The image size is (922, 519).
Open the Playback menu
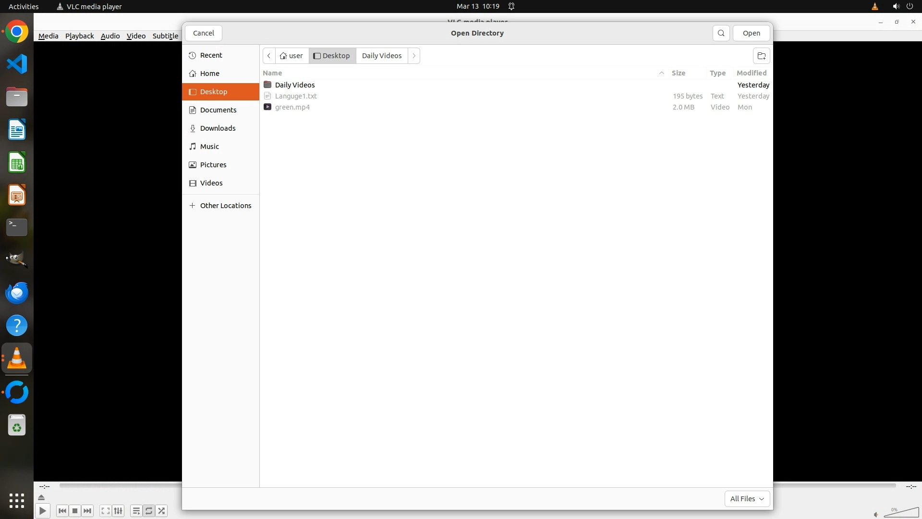pyautogui.click(x=79, y=36)
